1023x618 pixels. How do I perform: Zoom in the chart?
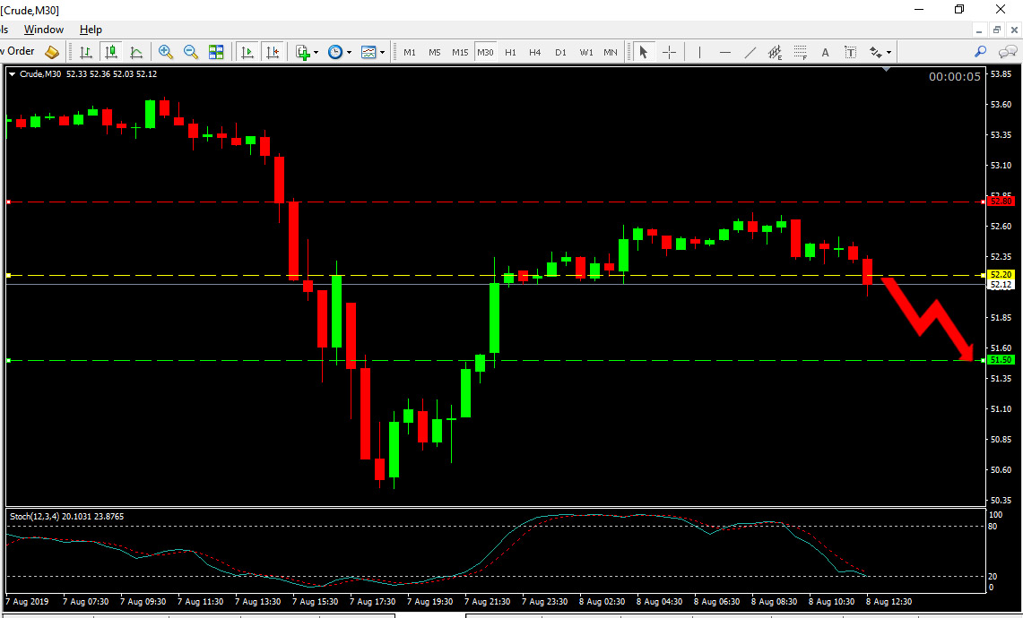tap(166, 52)
